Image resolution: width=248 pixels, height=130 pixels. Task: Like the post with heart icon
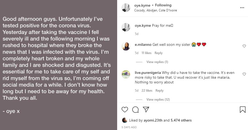[x=125, y=109]
